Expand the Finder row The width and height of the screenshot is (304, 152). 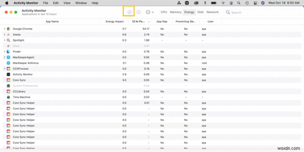click(x=5, y=52)
